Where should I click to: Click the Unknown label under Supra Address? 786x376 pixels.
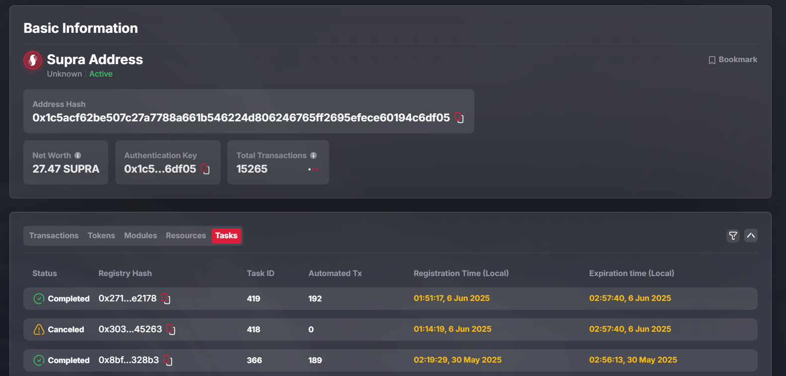pos(65,74)
